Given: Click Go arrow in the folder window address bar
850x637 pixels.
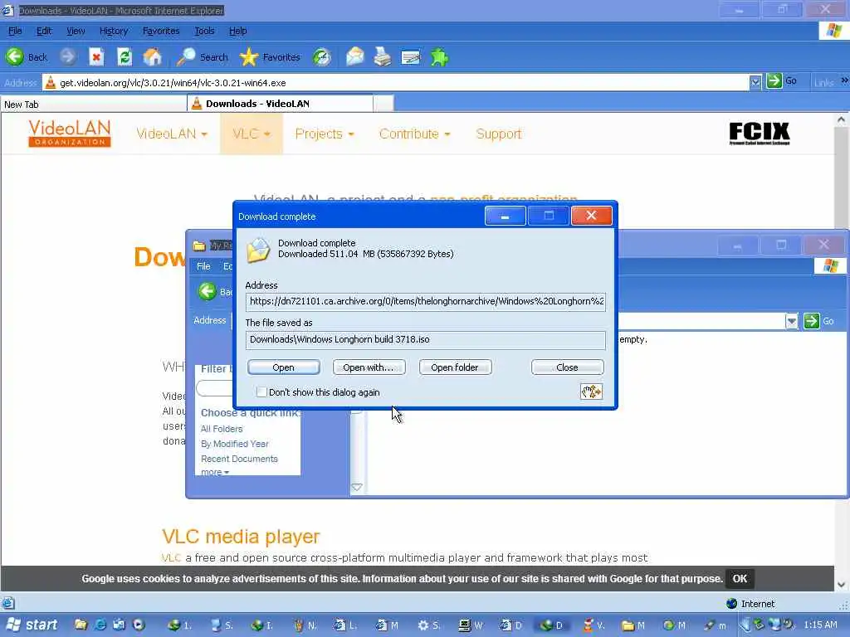Looking at the screenshot, I should point(812,321).
